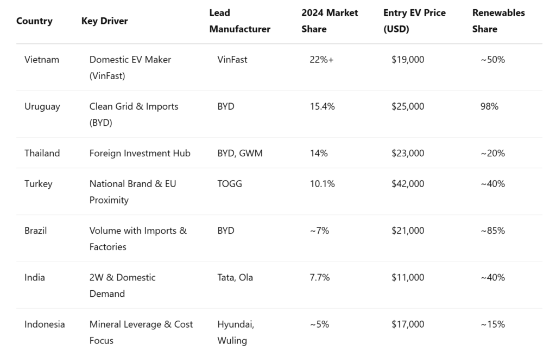Select the 2024 Market Share header
Image resolution: width=556 pixels, height=357 pixels.
tap(330, 21)
